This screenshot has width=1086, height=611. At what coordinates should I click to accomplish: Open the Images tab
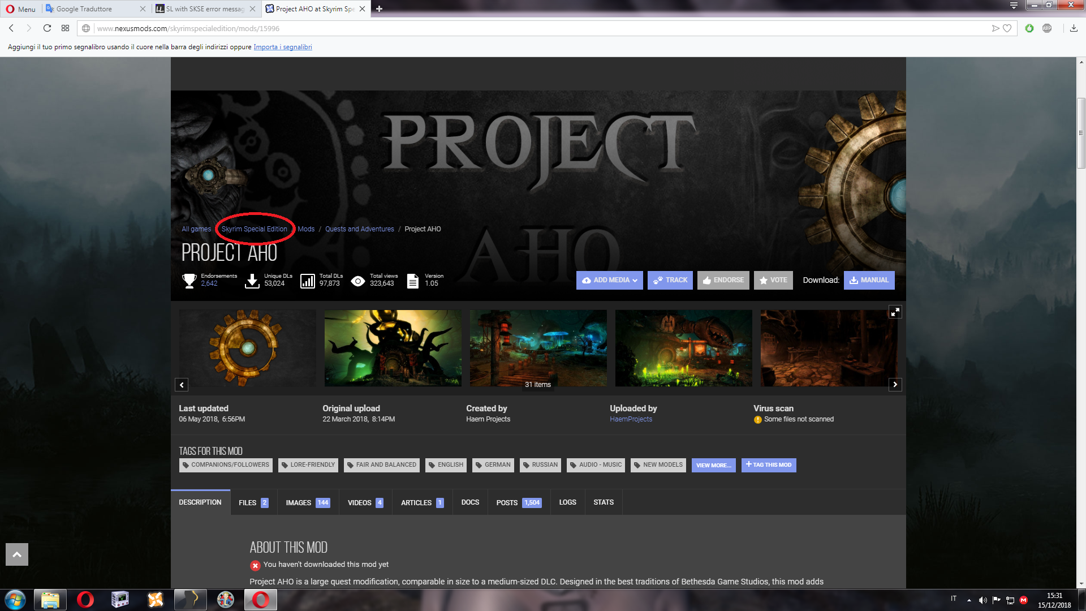coord(308,502)
